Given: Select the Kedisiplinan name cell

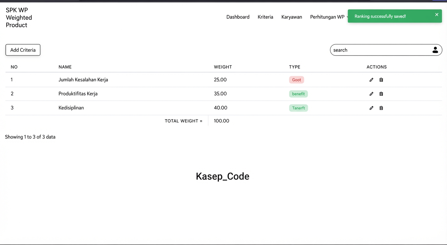Looking at the screenshot, I should [71, 108].
